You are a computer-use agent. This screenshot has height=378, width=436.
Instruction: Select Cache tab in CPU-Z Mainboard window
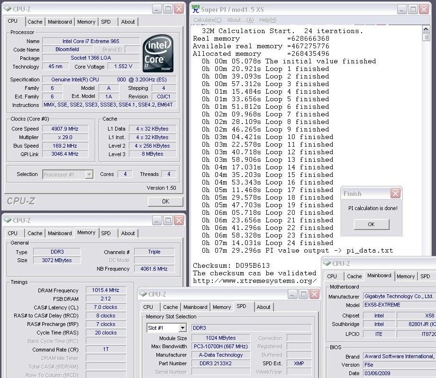[354, 276]
